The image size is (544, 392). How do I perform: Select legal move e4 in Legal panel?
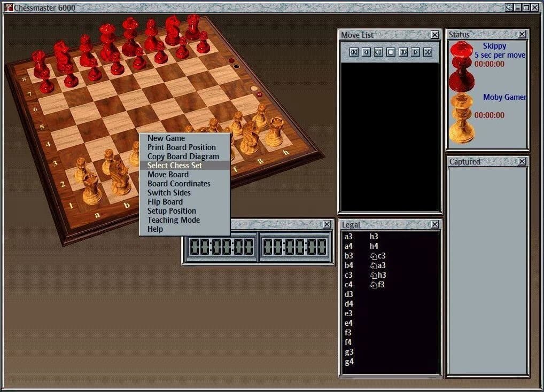[348, 323]
